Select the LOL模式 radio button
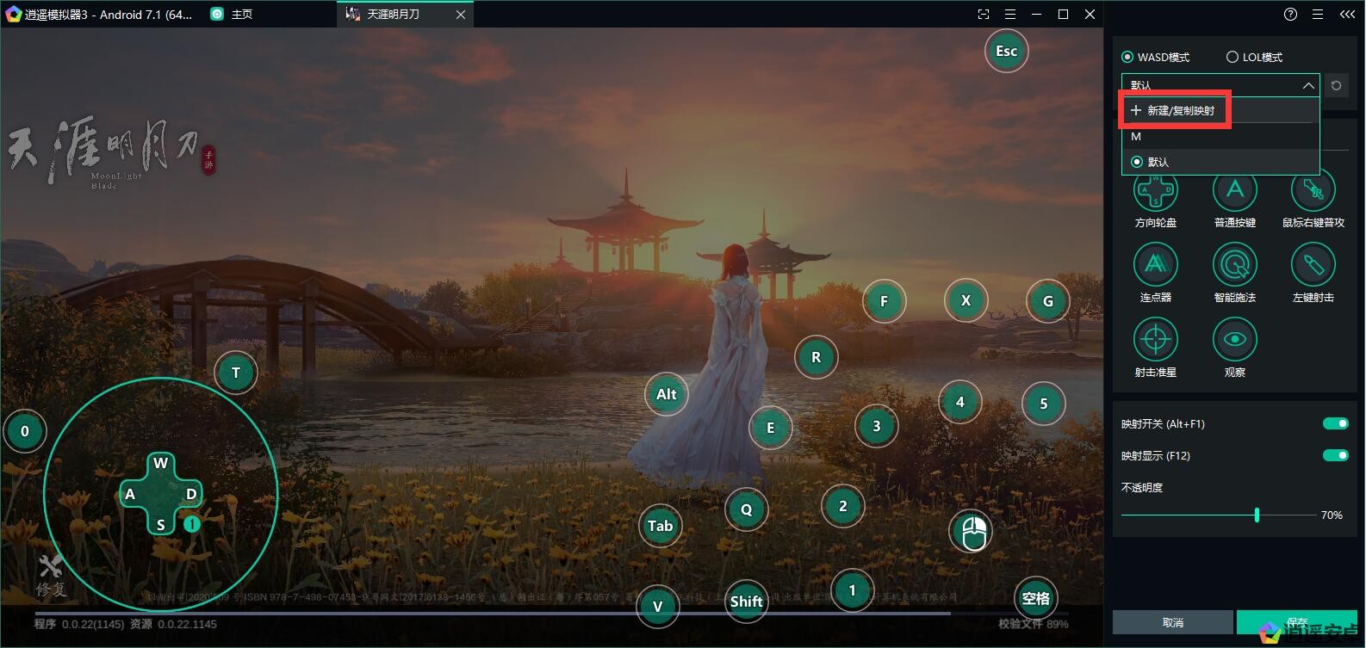Viewport: 1366px width, 648px height. pos(1232,57)
